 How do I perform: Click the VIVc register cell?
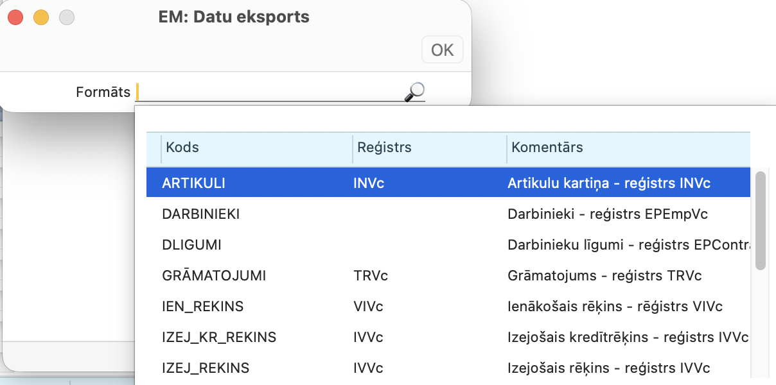(368, 306)
